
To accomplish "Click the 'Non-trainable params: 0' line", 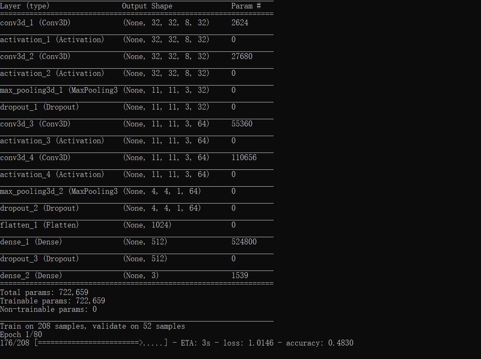I will pyautogui.click(x=48, y=310).
